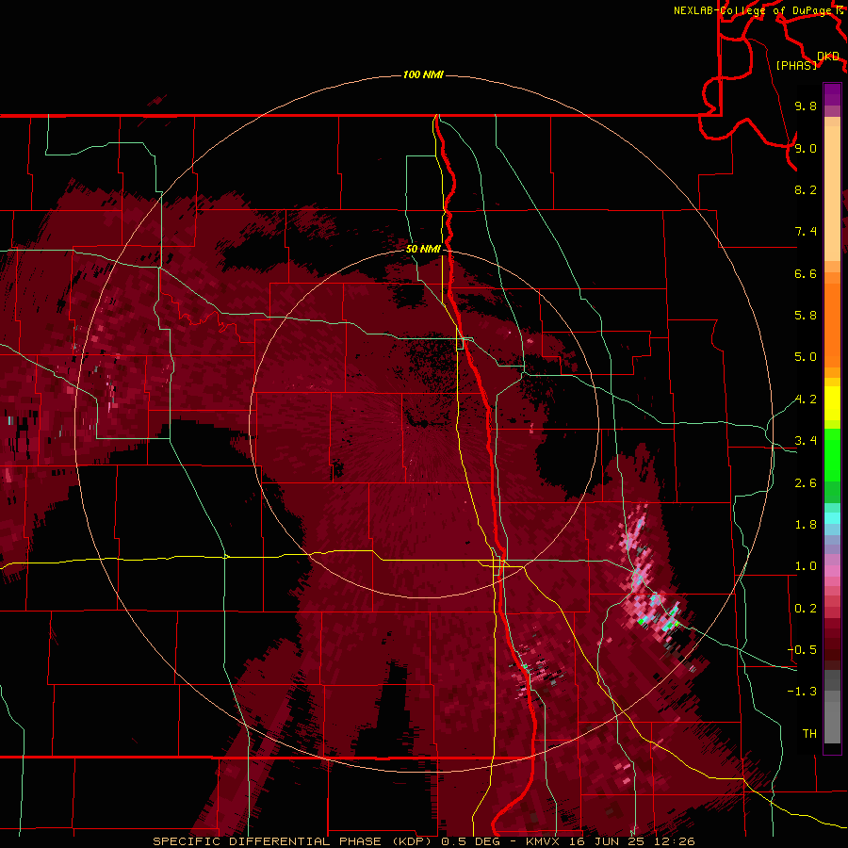Click the 6.6 value on the color scale
This screenshot has width=848, height=848.
click(x=806, y=273)
